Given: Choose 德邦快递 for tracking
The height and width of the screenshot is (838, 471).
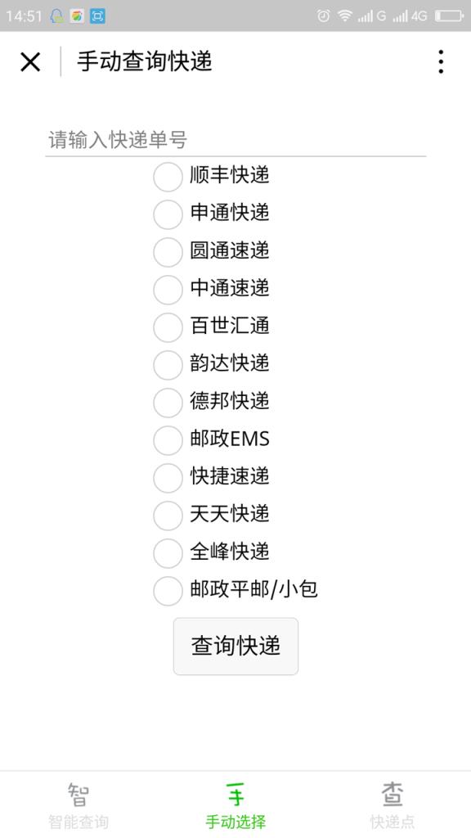Looking at the screenshot, I should [x=168, y=402].
